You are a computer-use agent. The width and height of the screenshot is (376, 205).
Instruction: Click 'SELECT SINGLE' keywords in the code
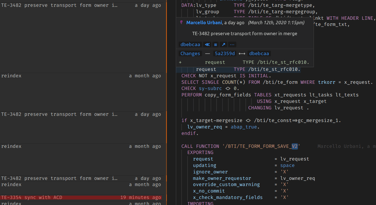pos(200,82)
